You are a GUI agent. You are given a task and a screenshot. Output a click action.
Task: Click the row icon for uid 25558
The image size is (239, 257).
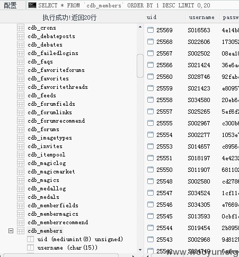(x=151, y=100)
